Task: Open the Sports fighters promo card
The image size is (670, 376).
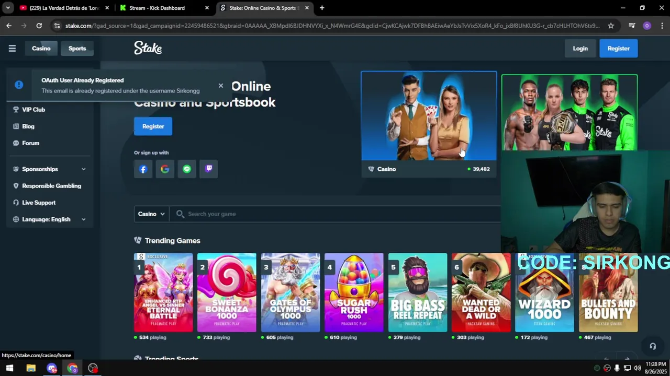Action: click(569, 112)
